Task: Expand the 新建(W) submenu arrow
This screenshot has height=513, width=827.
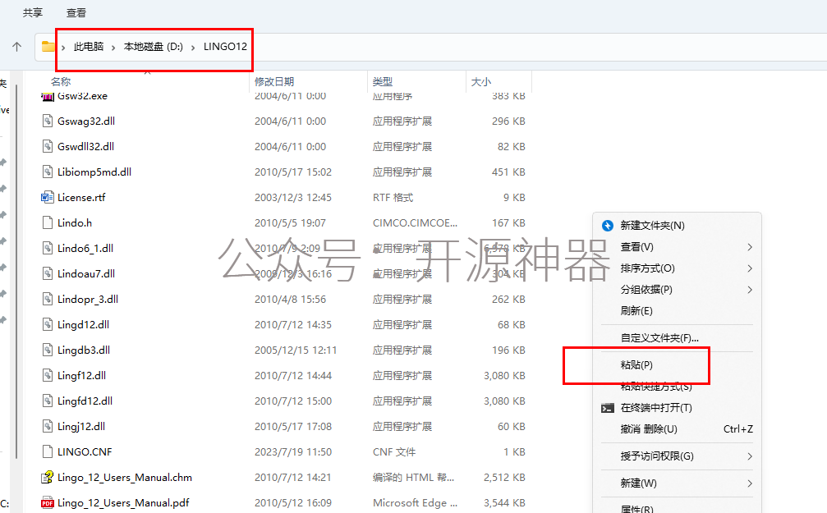Action: (x=750, y=483)
